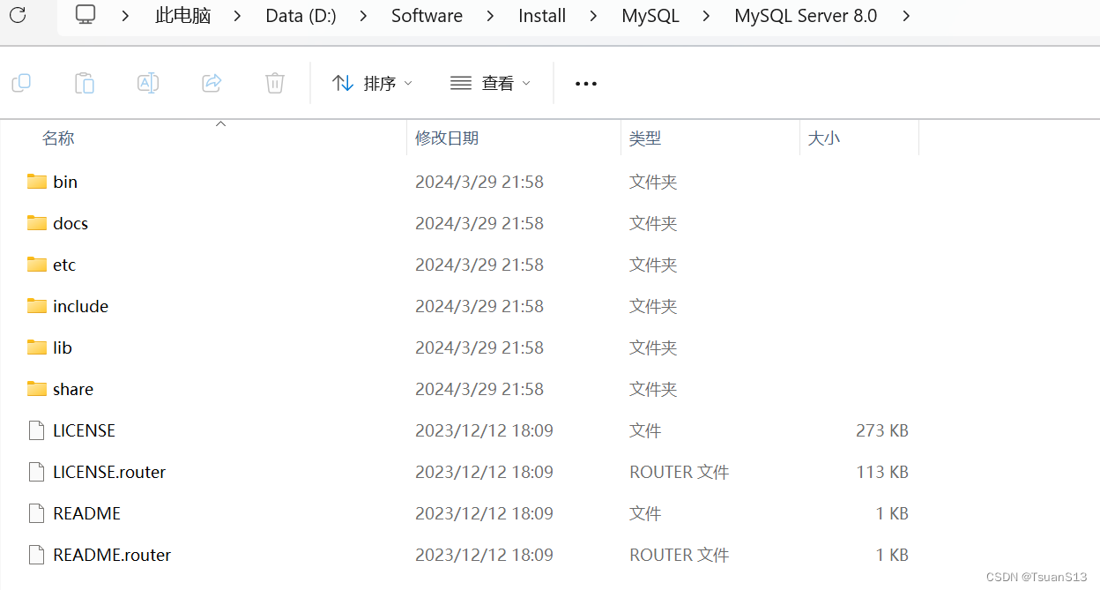Click ROUTER 文件 type in LICENSE.router row
This screenshot has width=1100, height=590.
pos(679,472)
